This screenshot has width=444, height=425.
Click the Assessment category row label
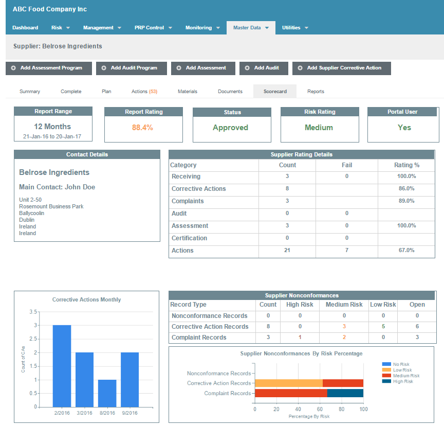tap(190, 226)
